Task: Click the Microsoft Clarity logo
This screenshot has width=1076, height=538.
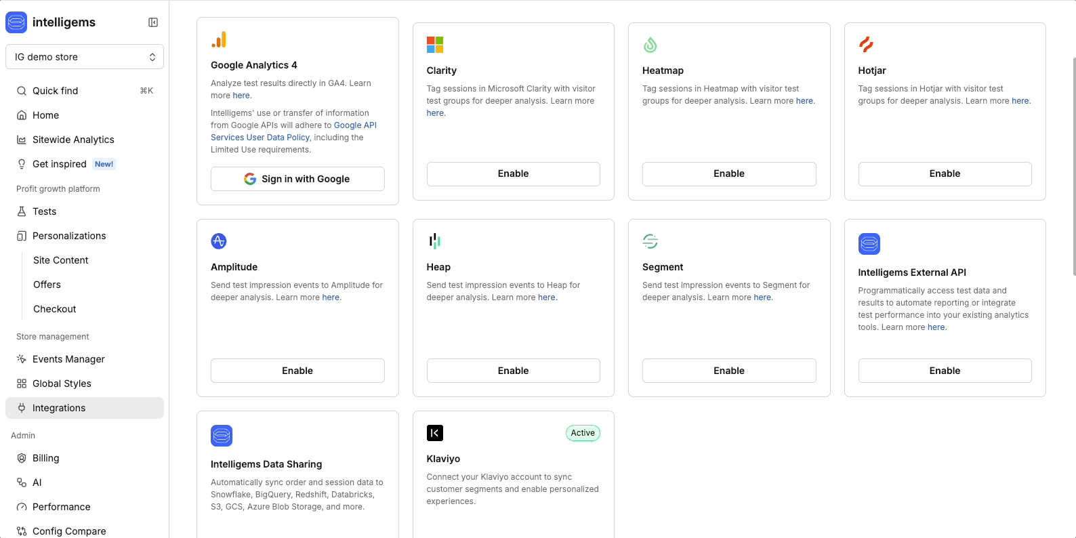Action: (x=435, y=45)
